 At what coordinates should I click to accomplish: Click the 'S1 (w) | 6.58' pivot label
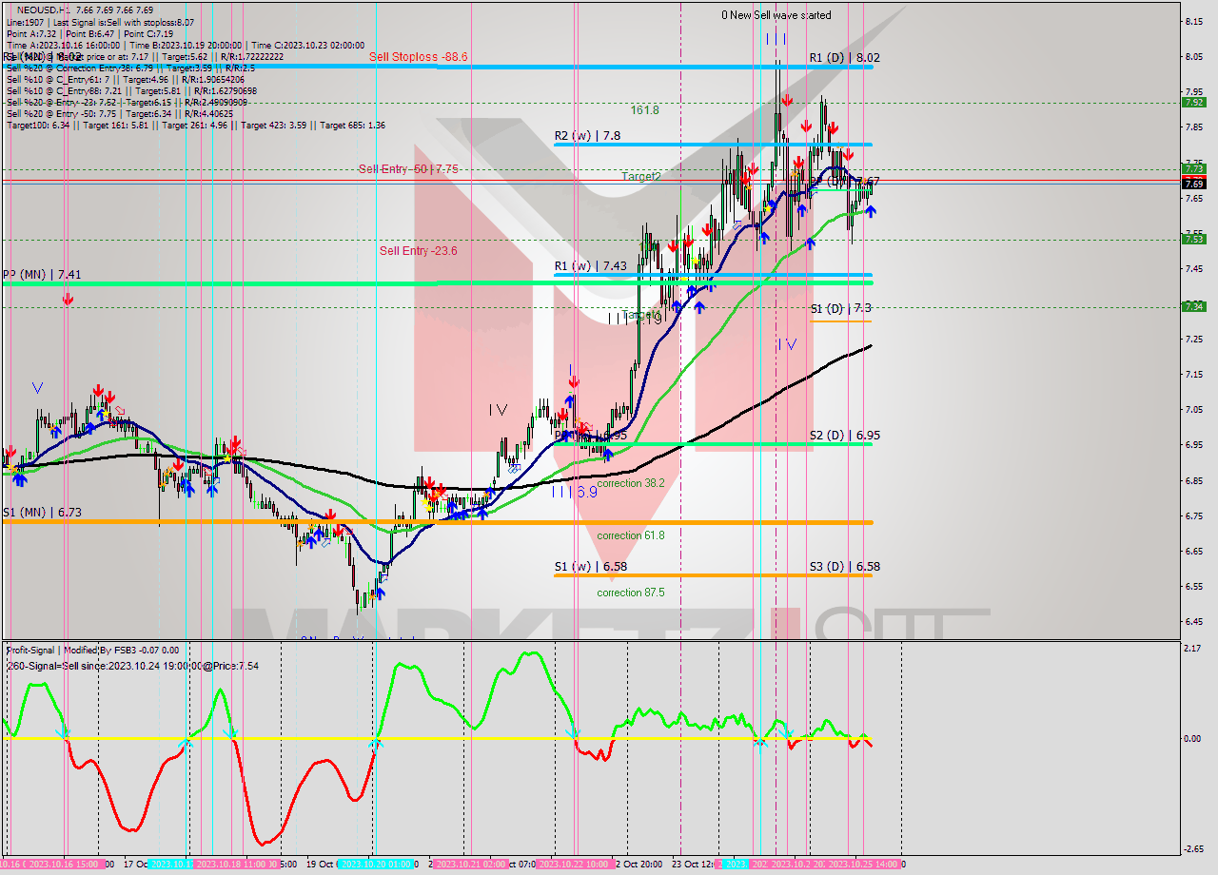click(x=590, y=567)
